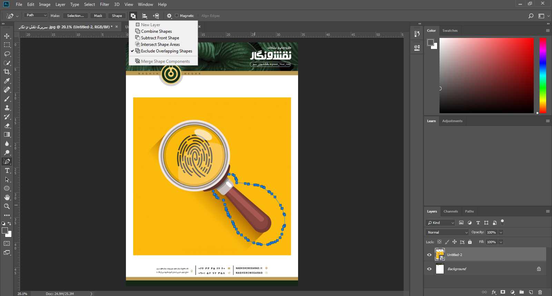This screenshot has width=552, height=296.
Task: Hide the Background layer
Action: 430,269
